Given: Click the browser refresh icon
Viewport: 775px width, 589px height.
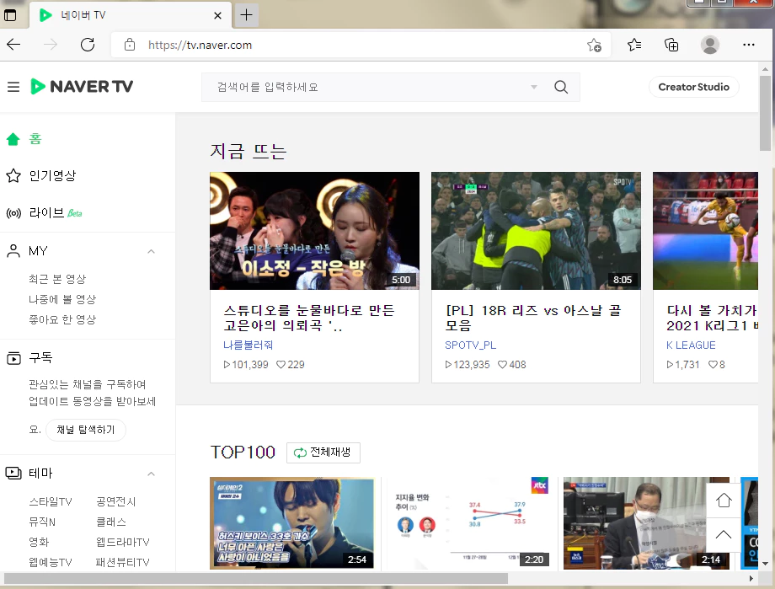Looking at the screenshot, I should pyautogui.click(x=88, y=45).
